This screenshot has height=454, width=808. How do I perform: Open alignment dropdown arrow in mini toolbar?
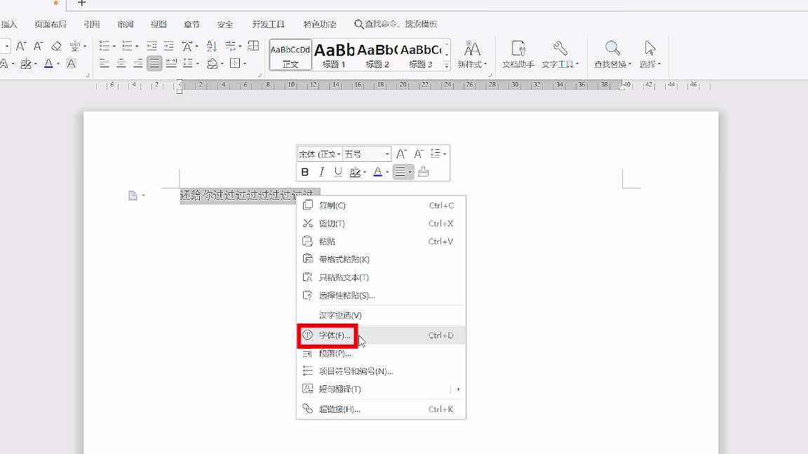(x=410, y=172)
